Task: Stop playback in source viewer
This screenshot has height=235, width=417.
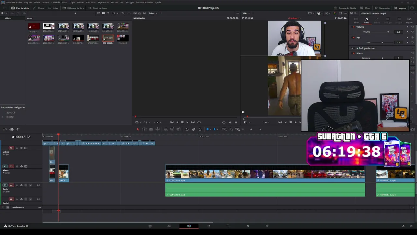Action: [x=182, y=122]
